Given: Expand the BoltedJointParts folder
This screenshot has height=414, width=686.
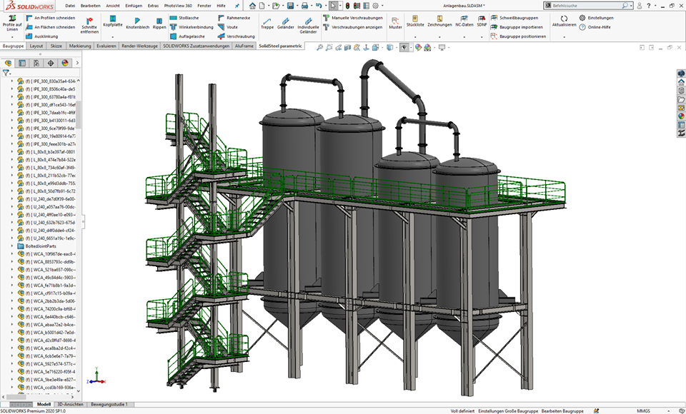Looking at the screenshot, I should point(12,246).
